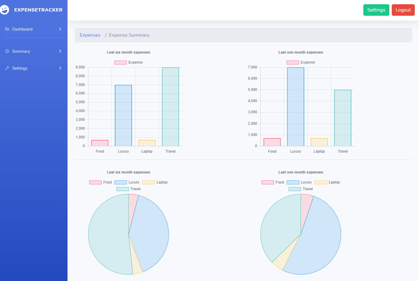Click the six month bar chart title
The height and width of the screenshot is (281, 419).
click(x=128, y=52)
